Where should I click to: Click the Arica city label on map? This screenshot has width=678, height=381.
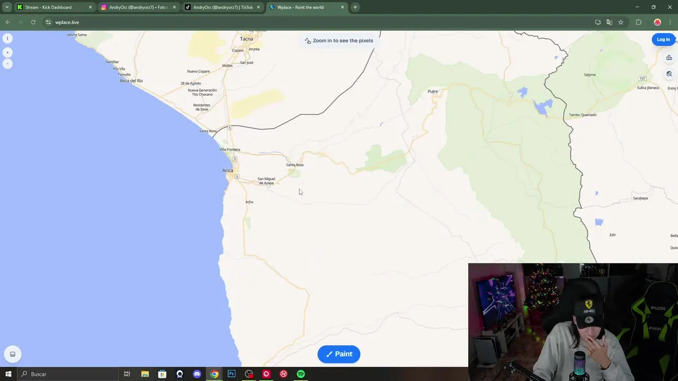pyautogui.click(x=227, y=170)
